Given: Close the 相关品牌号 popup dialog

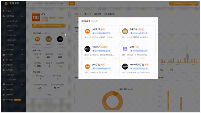Looking at the screenshot, I should pyautogui.click(x=154, y=21).
